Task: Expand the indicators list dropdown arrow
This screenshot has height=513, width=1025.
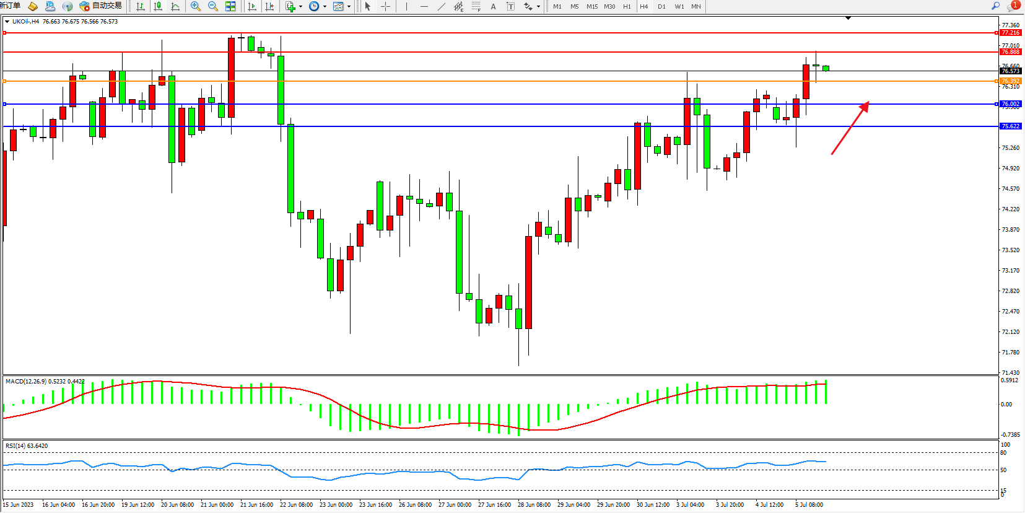Action: pyautogui.click(x=300, y=7)
